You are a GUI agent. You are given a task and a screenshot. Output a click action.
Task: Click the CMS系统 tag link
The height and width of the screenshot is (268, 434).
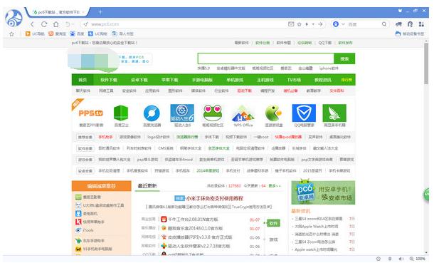166,148
